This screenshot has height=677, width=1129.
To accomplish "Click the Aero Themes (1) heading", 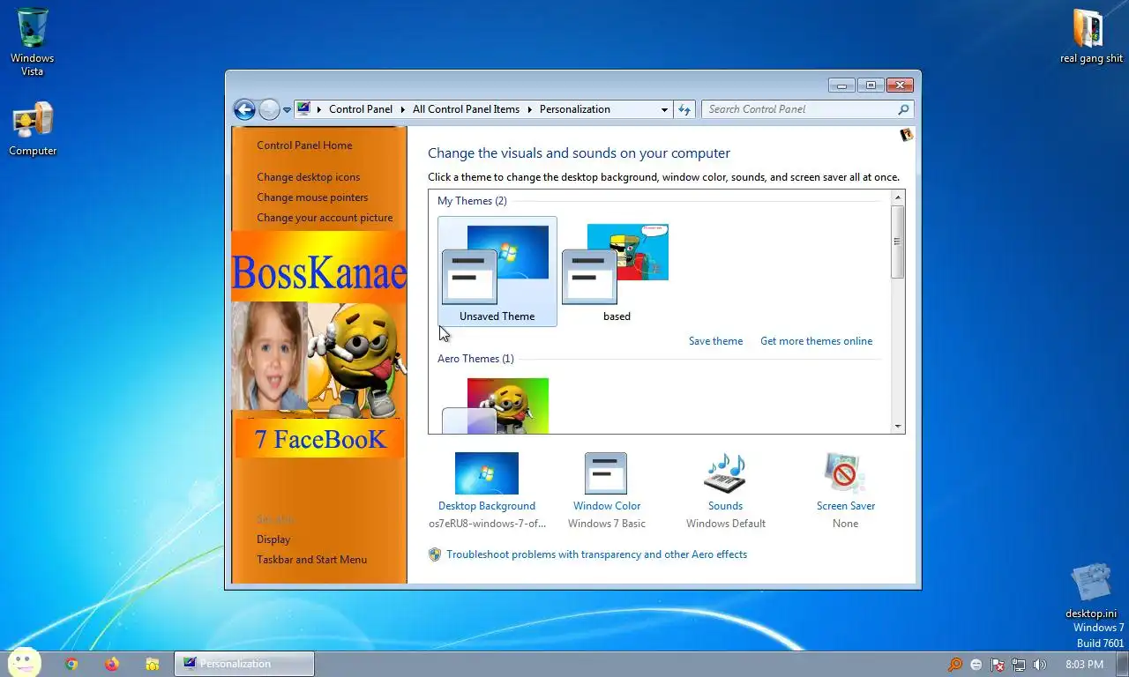I will click(475, 359).
